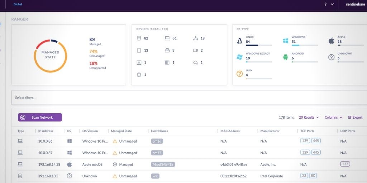367x183 pixels.
Task: Select the printer device icon showing 3
Action: 167,50
